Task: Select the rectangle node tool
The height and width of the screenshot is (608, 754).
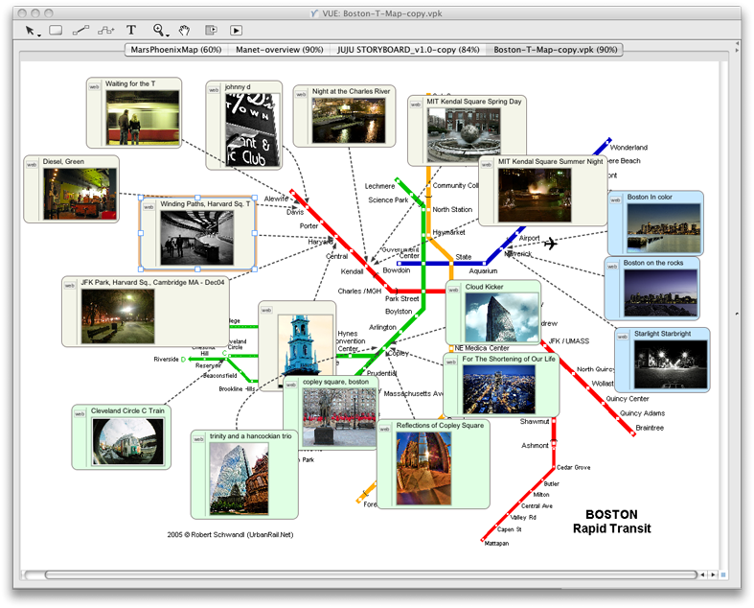Action: click(x=56, y=31)
